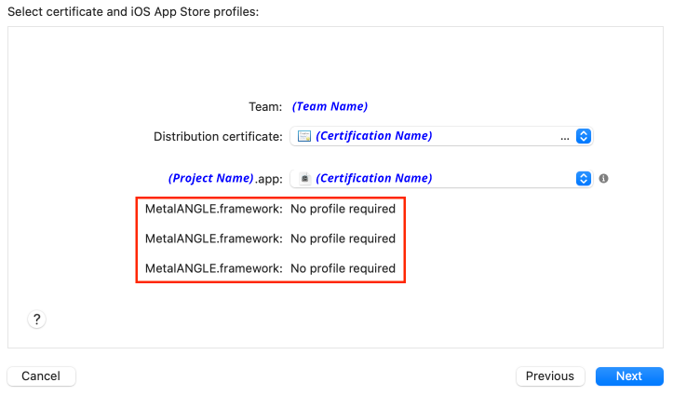Image resolution: width=673 pixels, height=396 pixels.
Task: Click the Team: label
Action: click(x=265, y=106)
